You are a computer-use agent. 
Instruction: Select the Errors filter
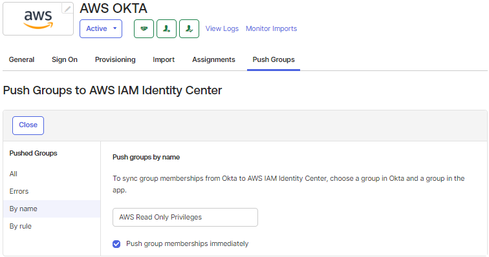19,191
